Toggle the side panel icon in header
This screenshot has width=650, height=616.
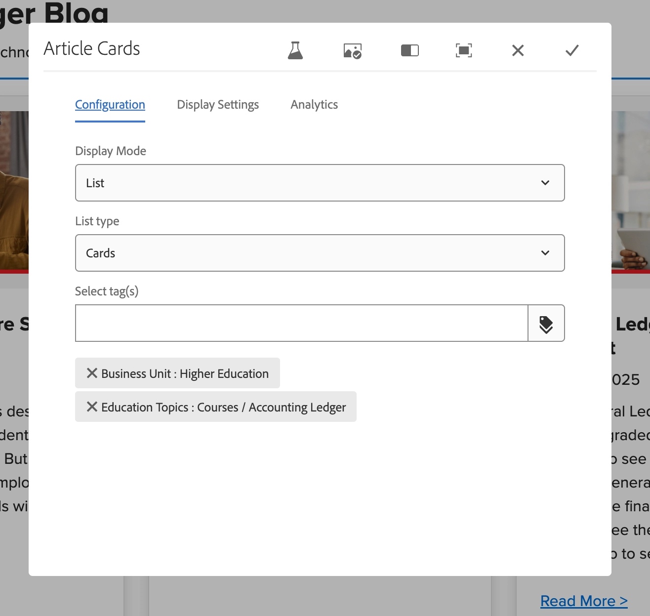[x=409, y=50]
